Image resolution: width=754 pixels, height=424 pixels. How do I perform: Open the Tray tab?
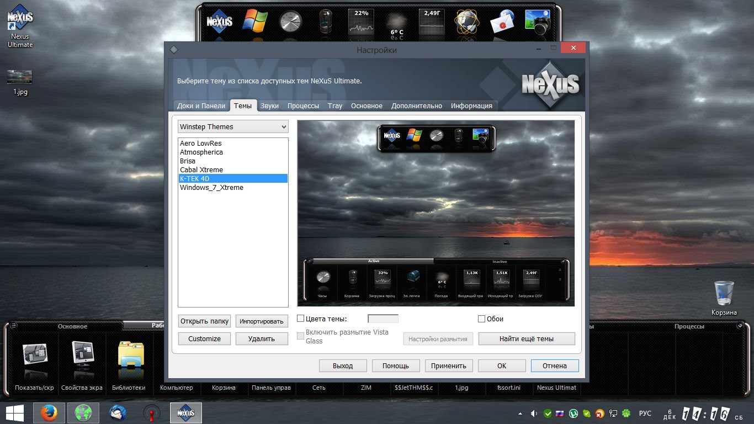[x=335, y=106]
